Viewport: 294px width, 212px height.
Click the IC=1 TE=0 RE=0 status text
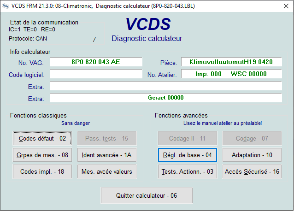(x=32, y=29)
